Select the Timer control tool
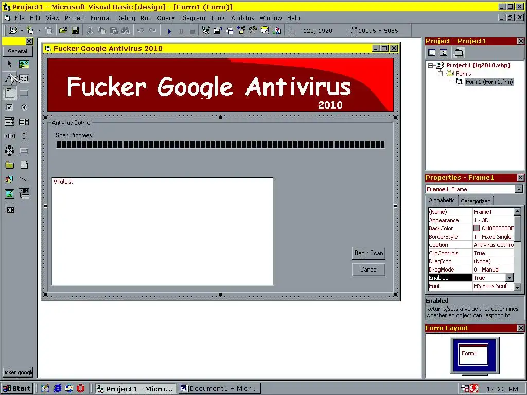Viewport: 527px width, 395px height. click(9, 151)
